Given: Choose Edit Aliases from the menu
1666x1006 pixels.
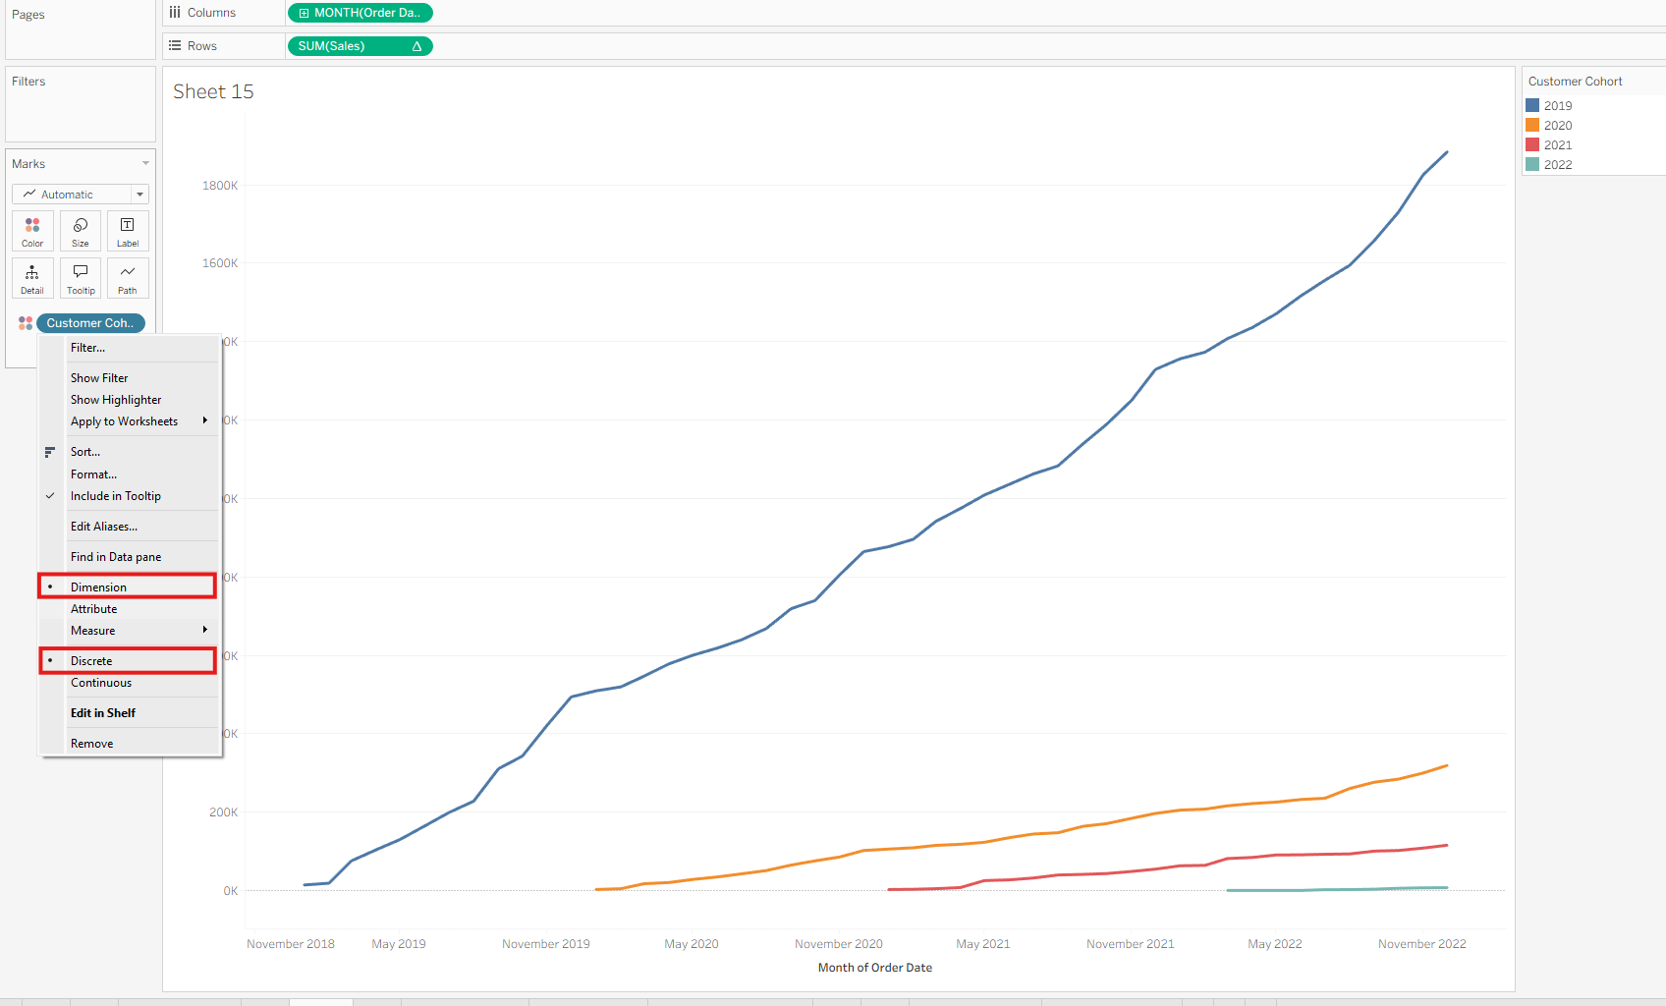Looking at the screenshot, I should click(104, 527).
